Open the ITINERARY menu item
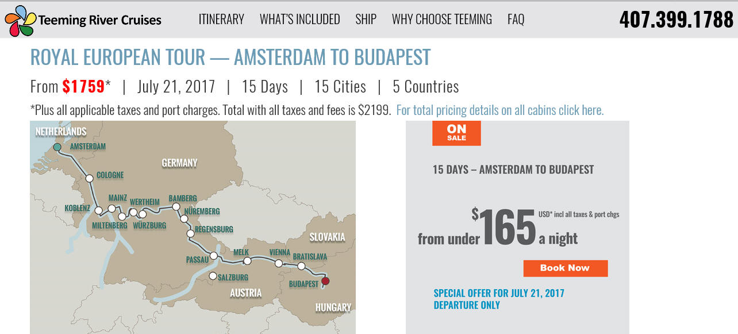Viewport: 738px width, 334px height. coord(221,20)
